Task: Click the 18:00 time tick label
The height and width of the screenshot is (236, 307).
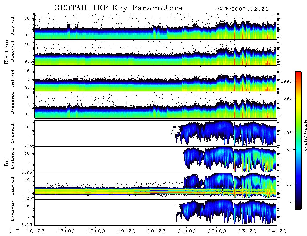Action: coord(96,231)
